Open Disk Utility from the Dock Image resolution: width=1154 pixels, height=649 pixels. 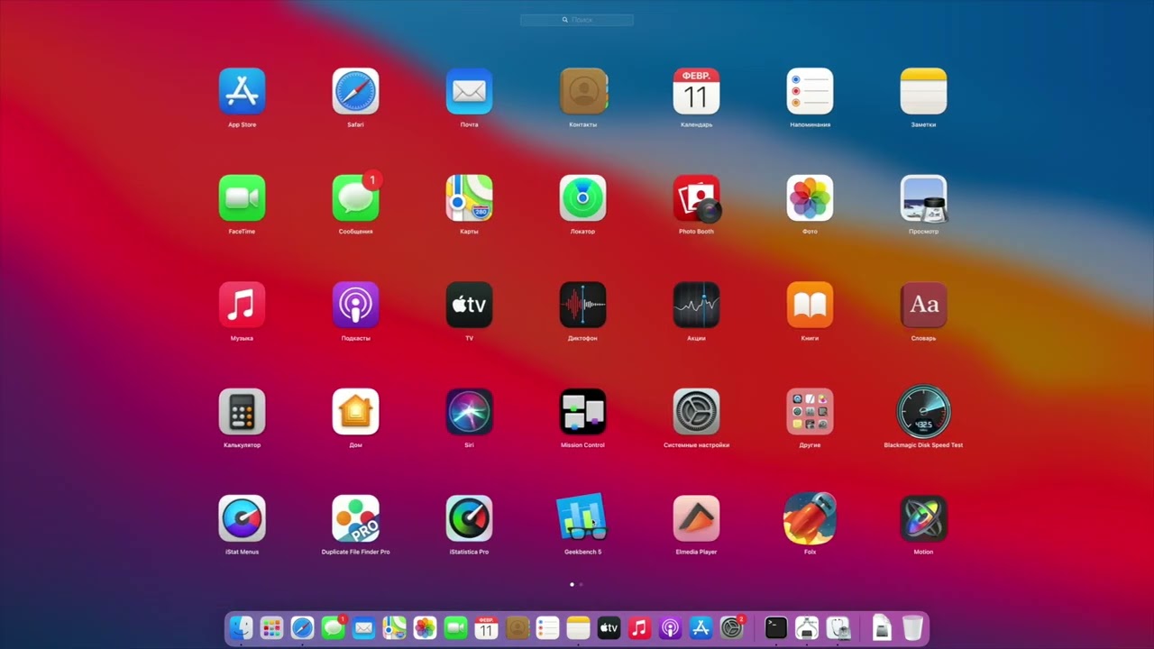[838, 627]
